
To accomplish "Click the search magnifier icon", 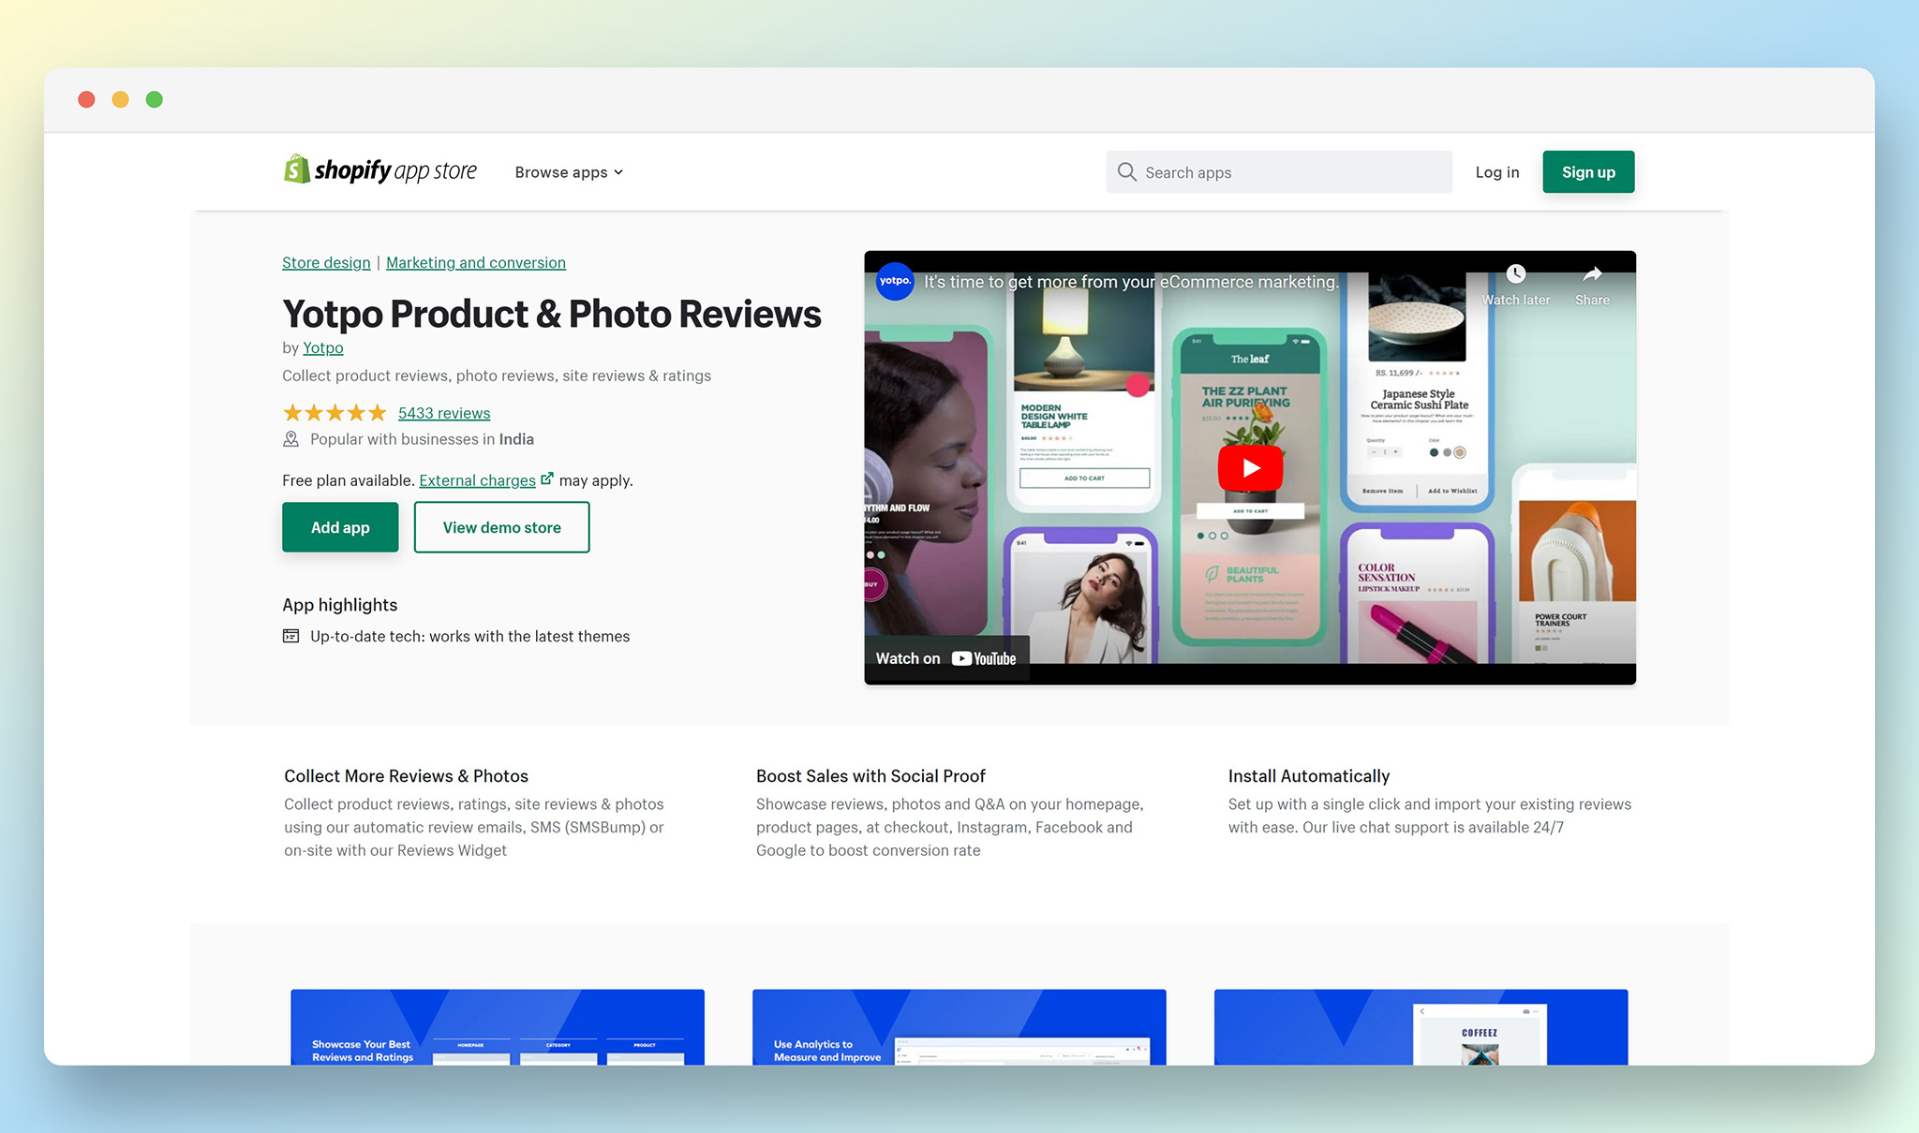I will coord(1126,172).
